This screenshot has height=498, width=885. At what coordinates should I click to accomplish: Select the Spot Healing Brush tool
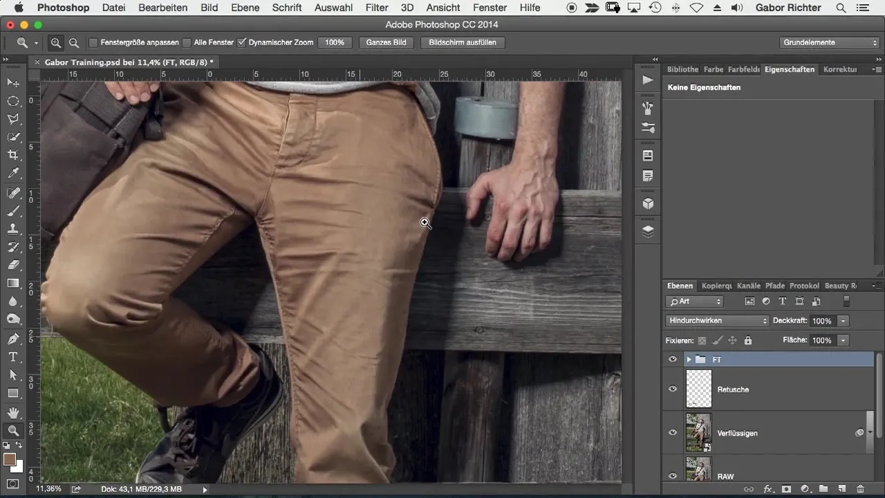(12, 193)
